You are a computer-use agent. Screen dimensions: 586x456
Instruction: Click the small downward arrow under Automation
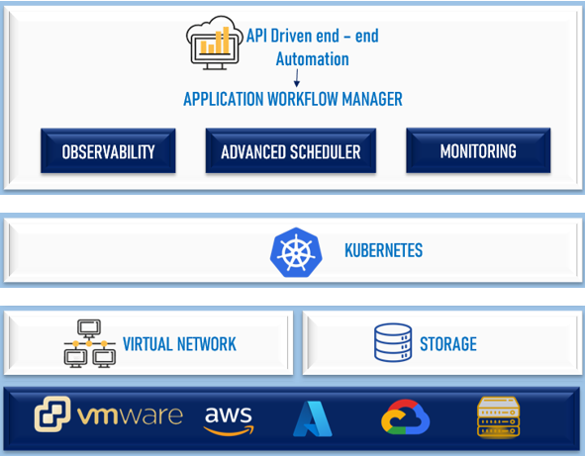(x=297, y=78)
